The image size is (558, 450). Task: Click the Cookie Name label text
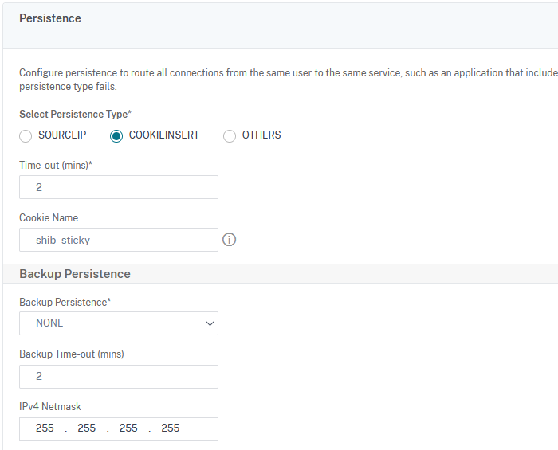pos(49,218)
